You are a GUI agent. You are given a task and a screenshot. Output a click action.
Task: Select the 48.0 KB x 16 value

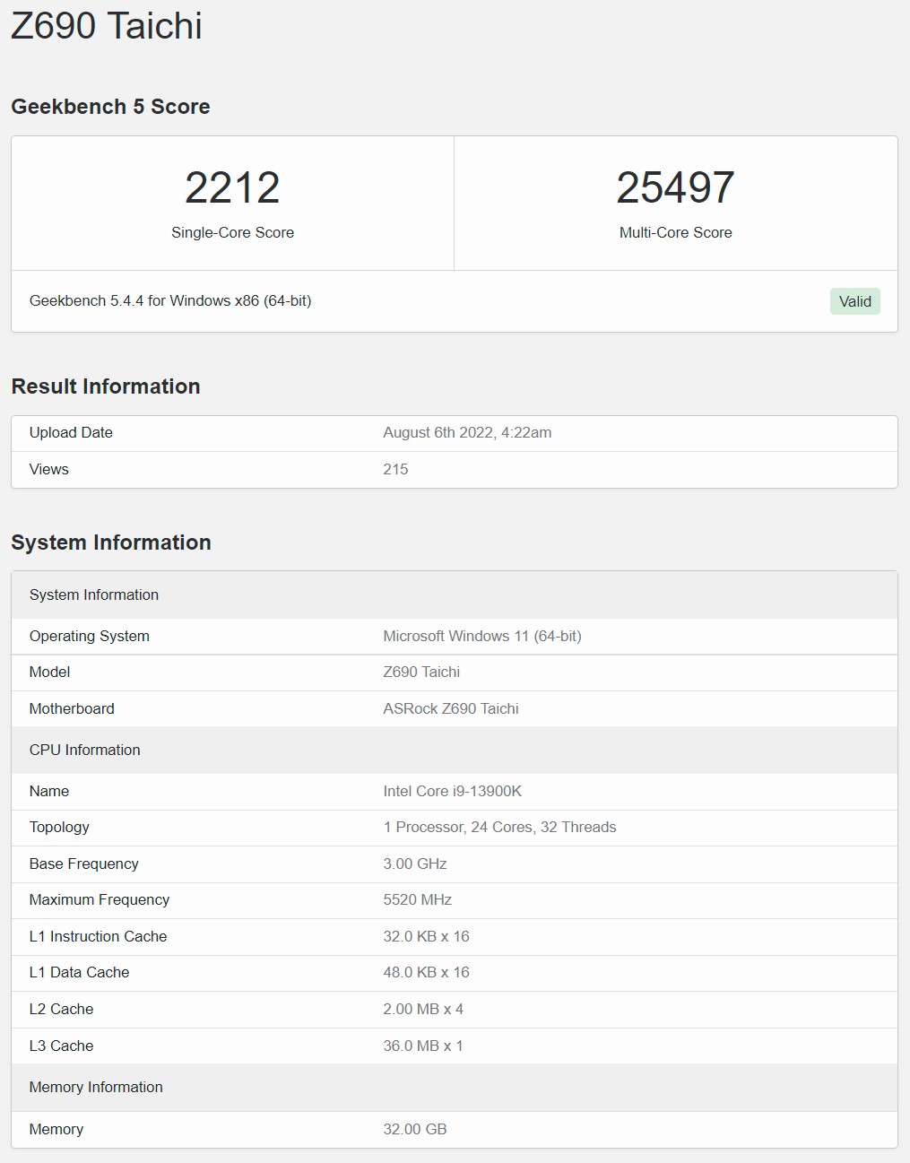[427, 972]
